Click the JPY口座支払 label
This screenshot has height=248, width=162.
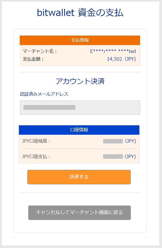click(36, 156)
